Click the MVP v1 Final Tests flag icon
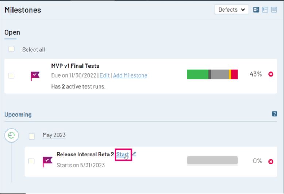The image size is (284, 194). tap(35, 76)
